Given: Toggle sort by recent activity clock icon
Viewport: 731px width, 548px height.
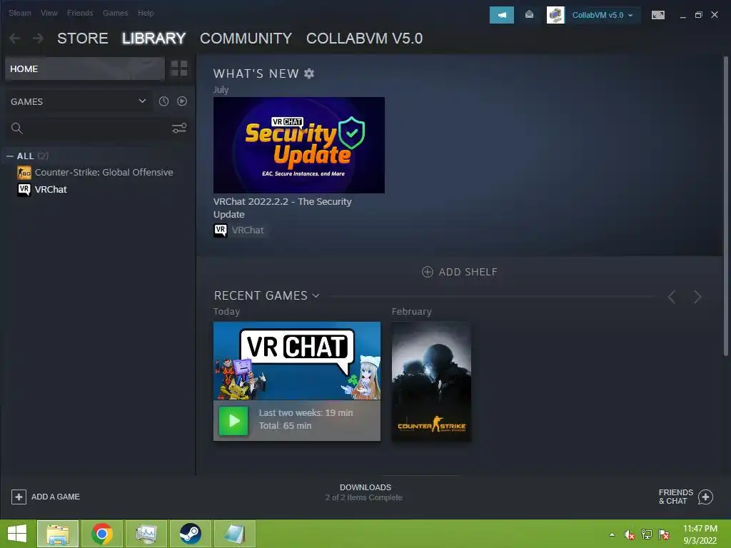Looking at the screenshot, I should click(x=163, y=101).
